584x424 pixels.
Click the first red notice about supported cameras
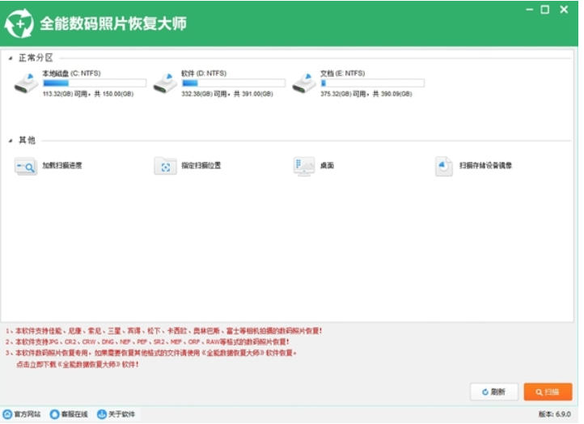(x=164, y=331)
